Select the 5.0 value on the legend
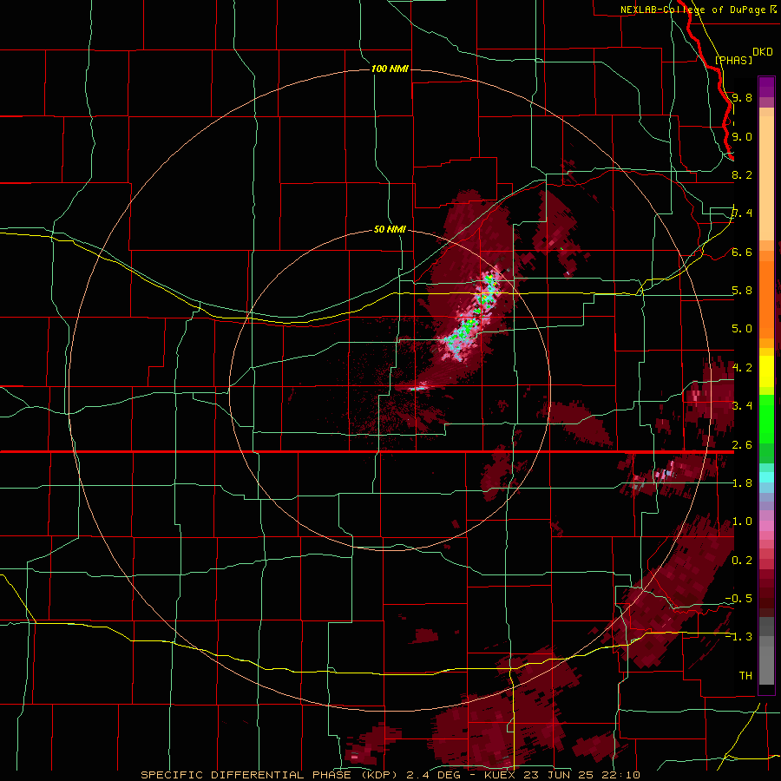The image size is (781, 781). pos(742,329)
